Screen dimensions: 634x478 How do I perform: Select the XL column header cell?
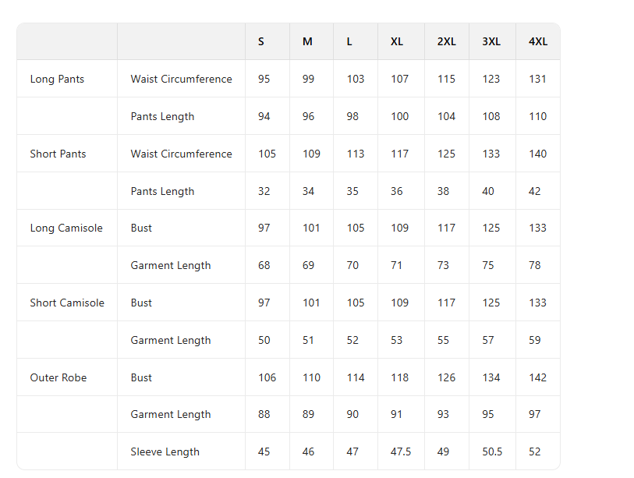coord(397,42)
